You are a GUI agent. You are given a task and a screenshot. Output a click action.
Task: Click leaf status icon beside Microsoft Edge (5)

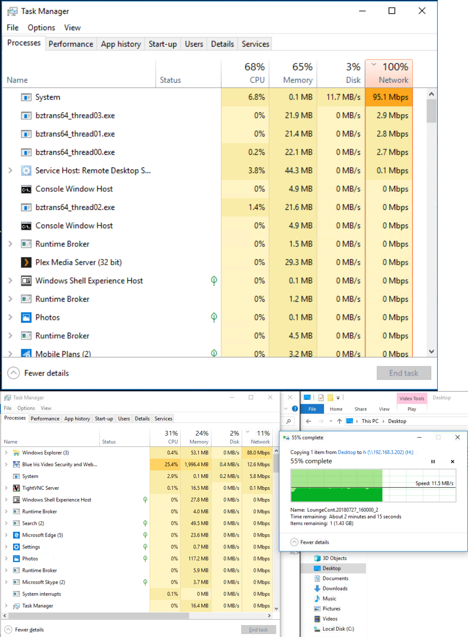(x=145, y=535)
